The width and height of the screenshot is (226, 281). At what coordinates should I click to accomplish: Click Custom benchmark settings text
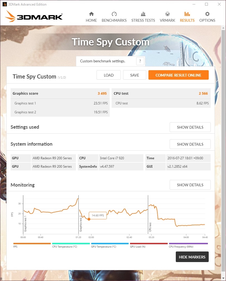point(102,61)
